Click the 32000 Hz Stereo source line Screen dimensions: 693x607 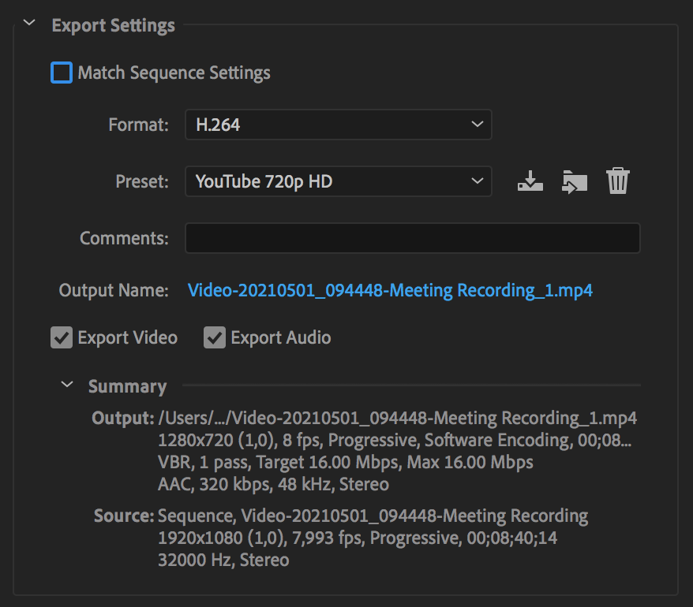click(223, 560)
